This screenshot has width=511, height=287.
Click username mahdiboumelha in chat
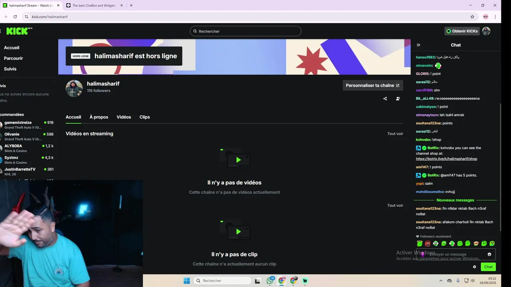430,192
